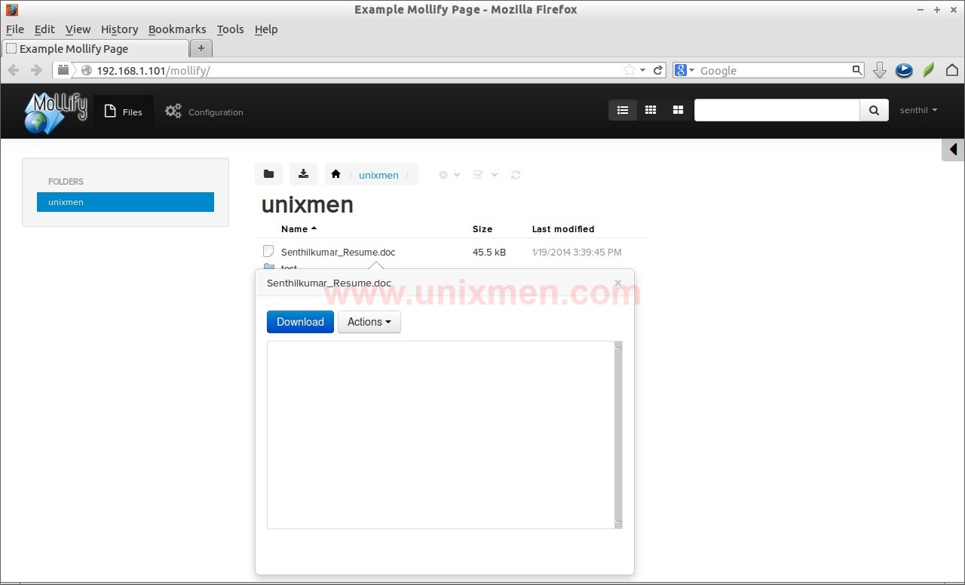Viewport: 965px width, 585px height.
Task: Focus the Google search box
Action: pyautogui.click(x=774, y=70)
